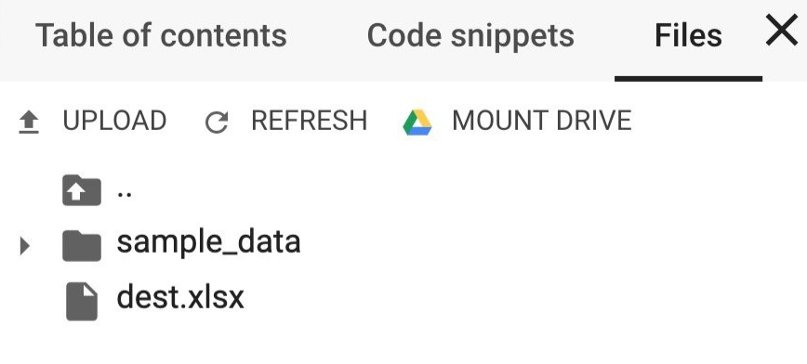Viewport: 807px width, 364px height.
Task: Select the dest.xlsx file name
Action: (x=180, y=297)
